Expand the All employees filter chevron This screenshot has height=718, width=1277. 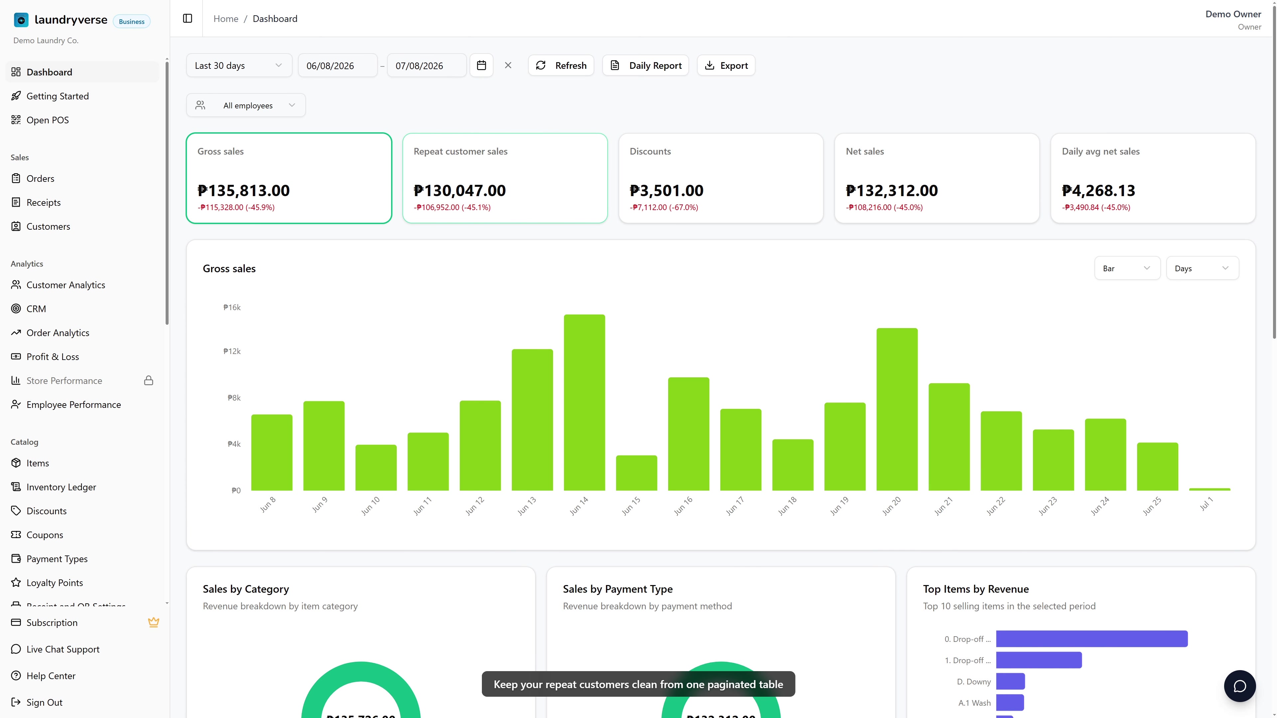click(x=292, y=105)
